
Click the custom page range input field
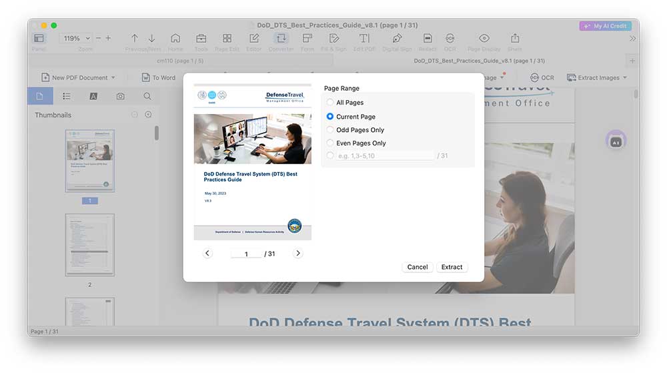point(385,155)
